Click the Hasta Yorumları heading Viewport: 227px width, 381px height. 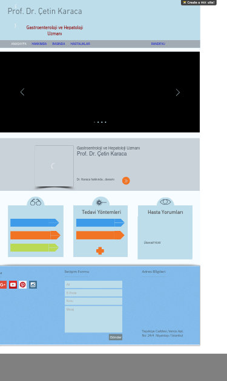165,212
